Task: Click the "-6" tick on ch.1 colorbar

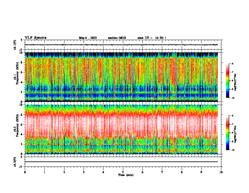Action: coord(232,64)
